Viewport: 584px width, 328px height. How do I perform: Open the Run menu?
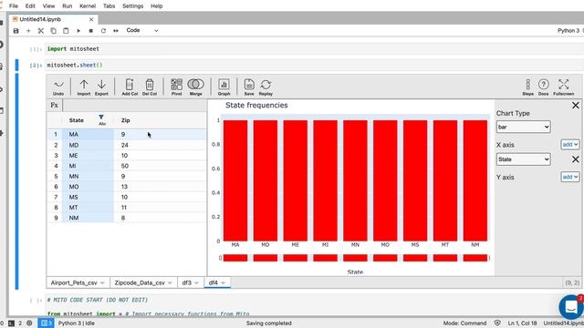67,6
